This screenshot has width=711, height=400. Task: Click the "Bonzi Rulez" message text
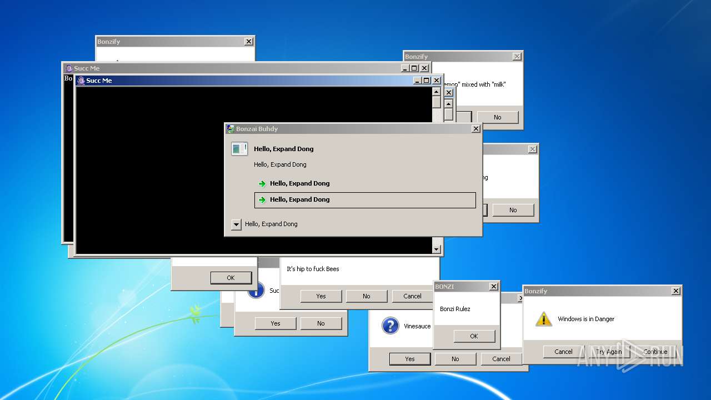tap(455, 309)
